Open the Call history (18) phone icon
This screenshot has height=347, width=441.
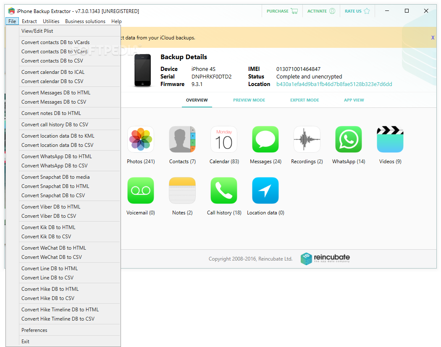(224, 190)
